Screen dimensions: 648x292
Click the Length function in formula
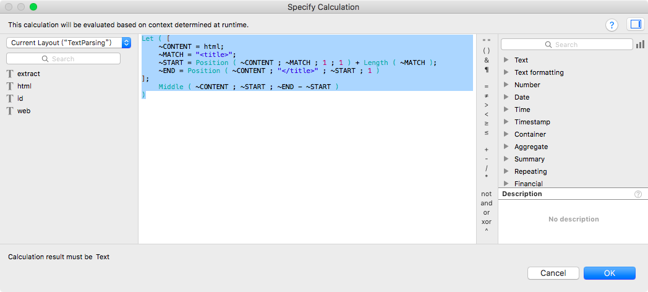click(x=376, y=62)
